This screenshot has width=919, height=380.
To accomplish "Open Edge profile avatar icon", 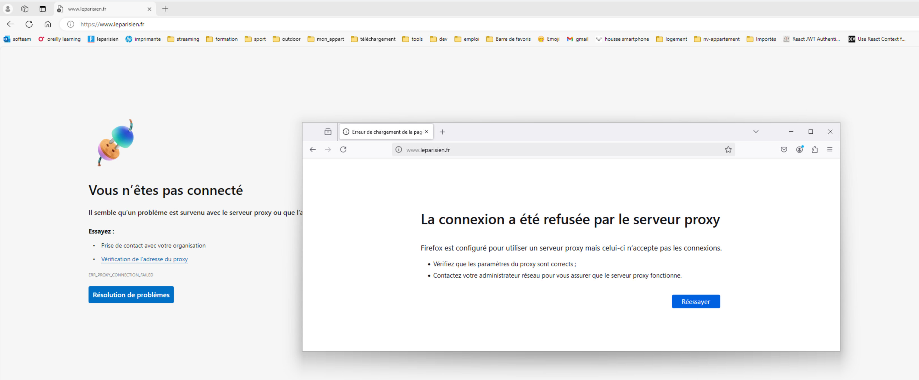I will click(7, 9).
